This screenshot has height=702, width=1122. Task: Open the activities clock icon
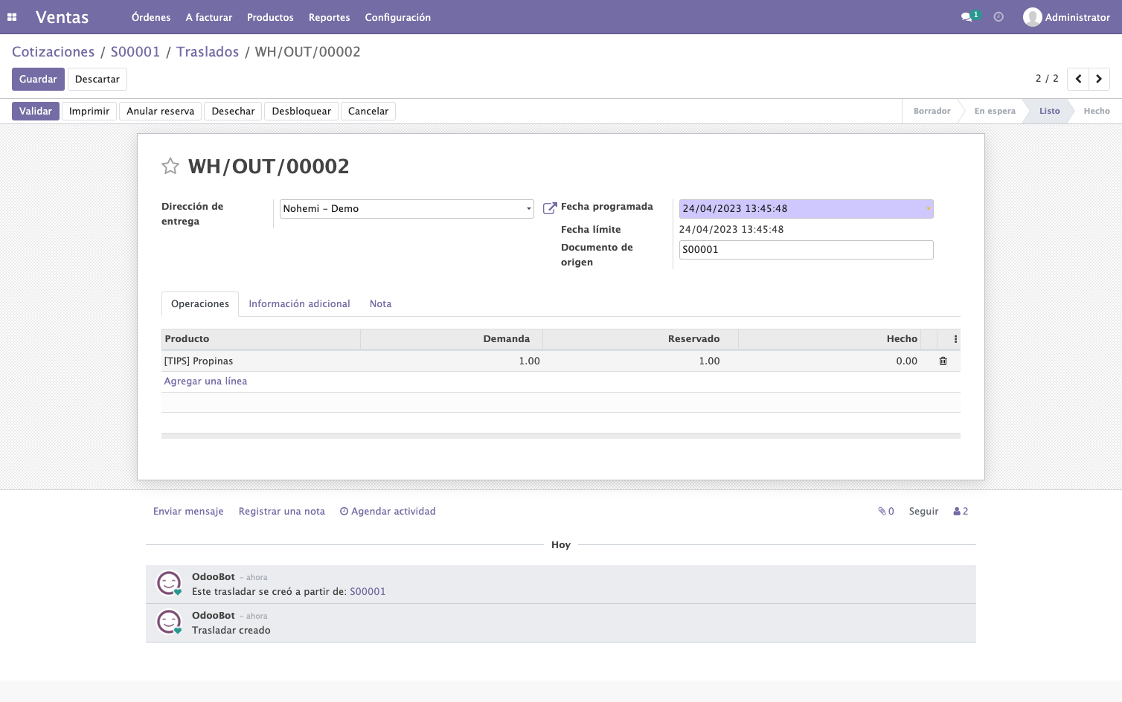998,17
